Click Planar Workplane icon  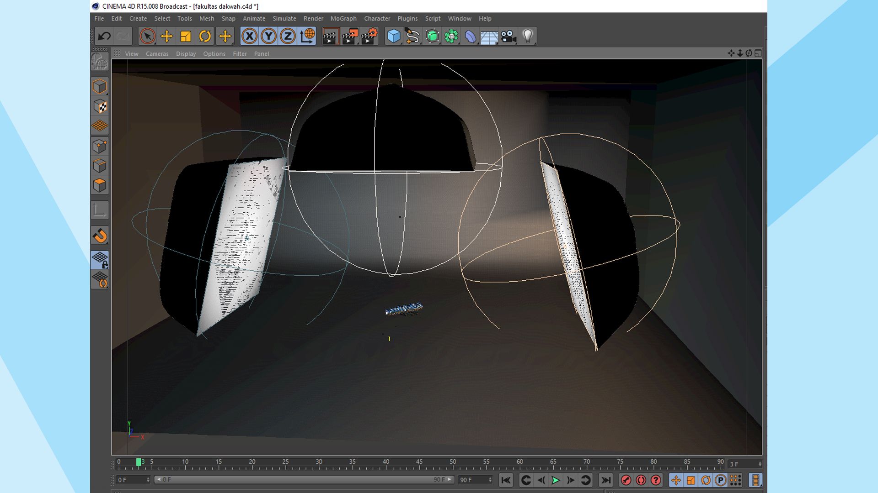100,279
